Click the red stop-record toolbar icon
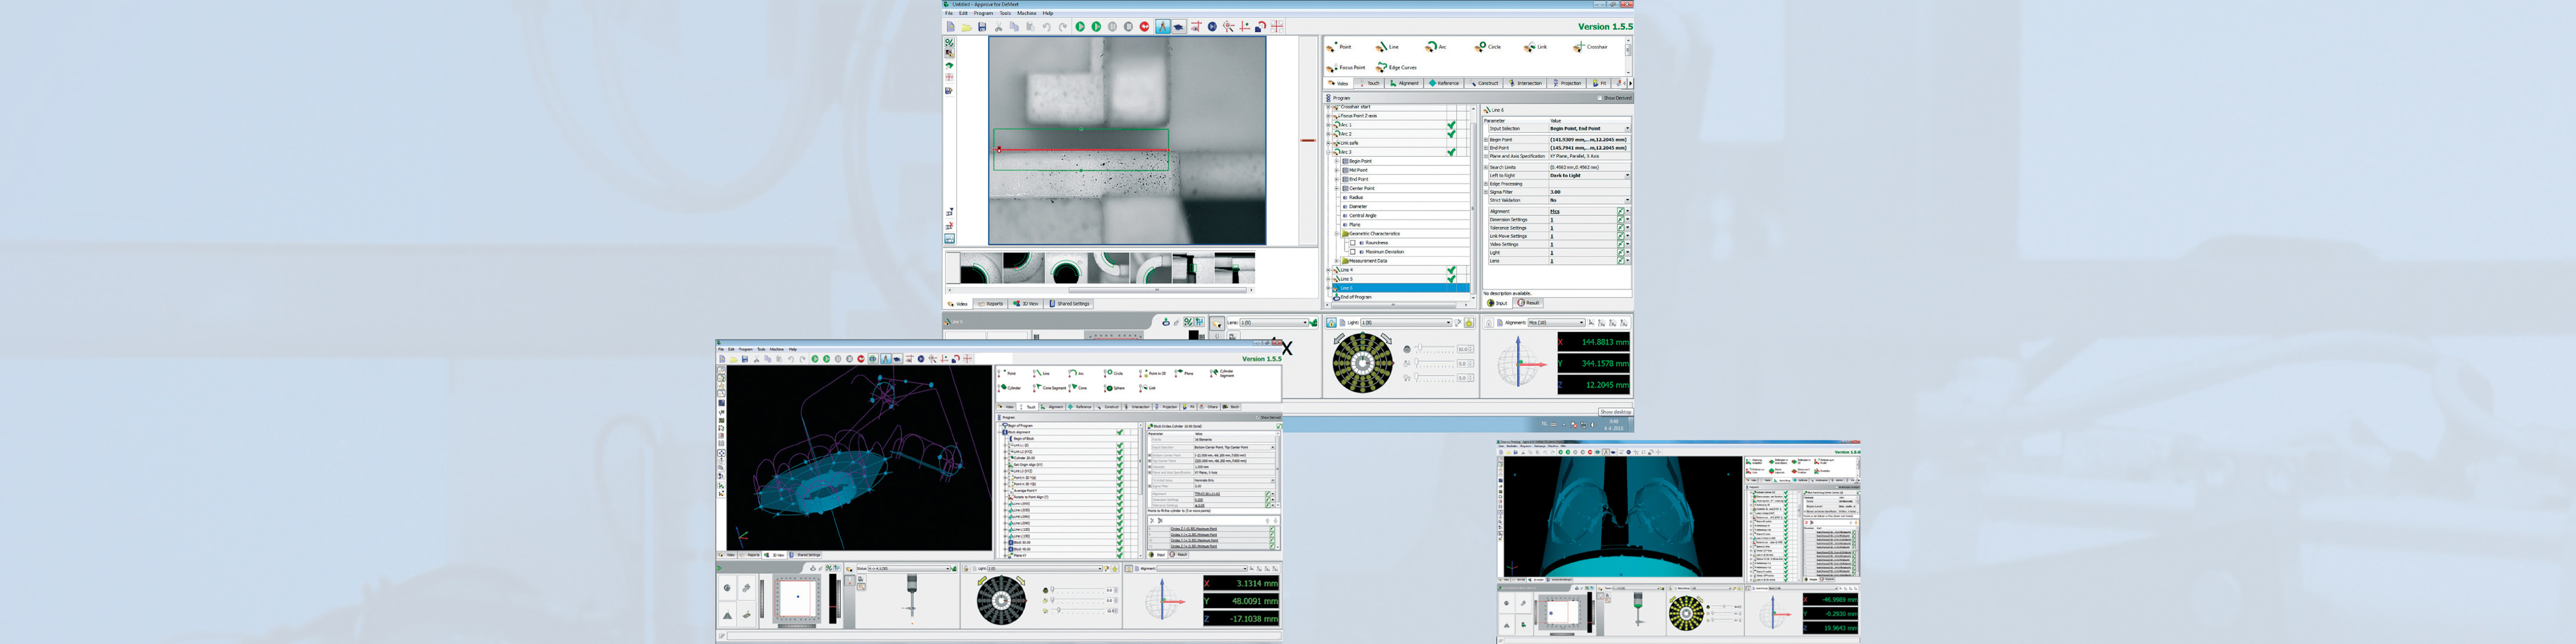The image size is (2576, 644). tap(1145, 27)
